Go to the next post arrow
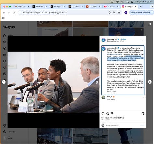This screenshot has width=154, height=144. [150, 82]
